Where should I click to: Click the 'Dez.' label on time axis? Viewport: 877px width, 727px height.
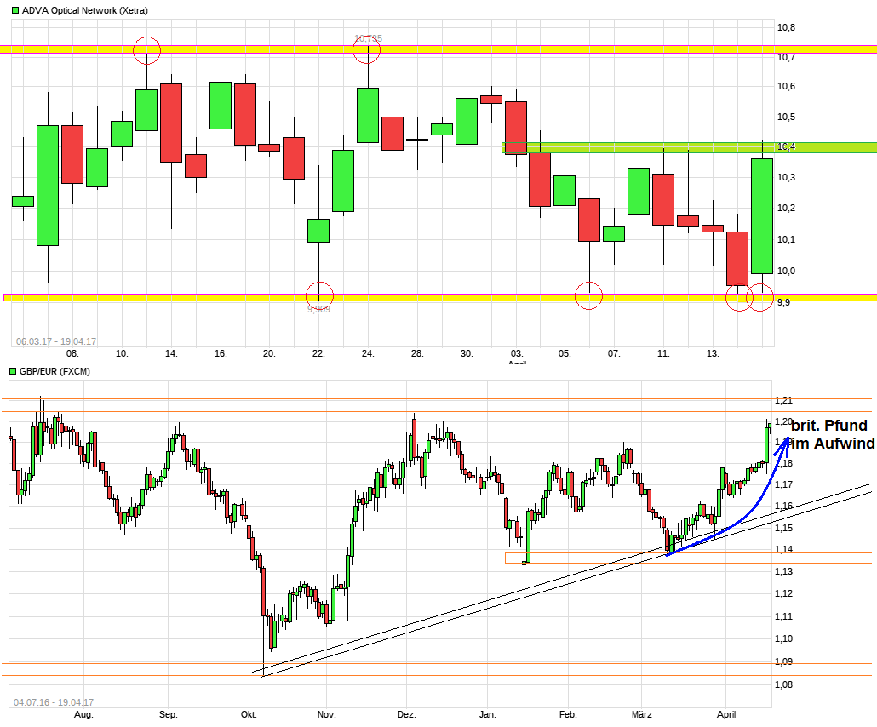pos(406,715)
